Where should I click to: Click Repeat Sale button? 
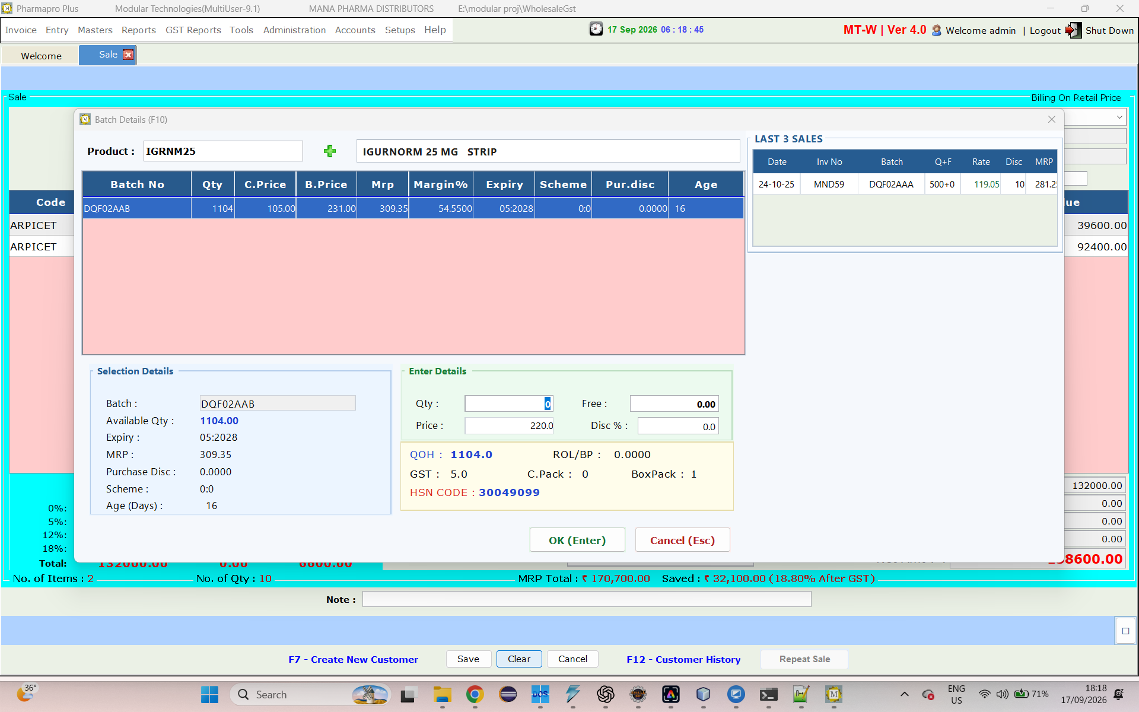804,659
